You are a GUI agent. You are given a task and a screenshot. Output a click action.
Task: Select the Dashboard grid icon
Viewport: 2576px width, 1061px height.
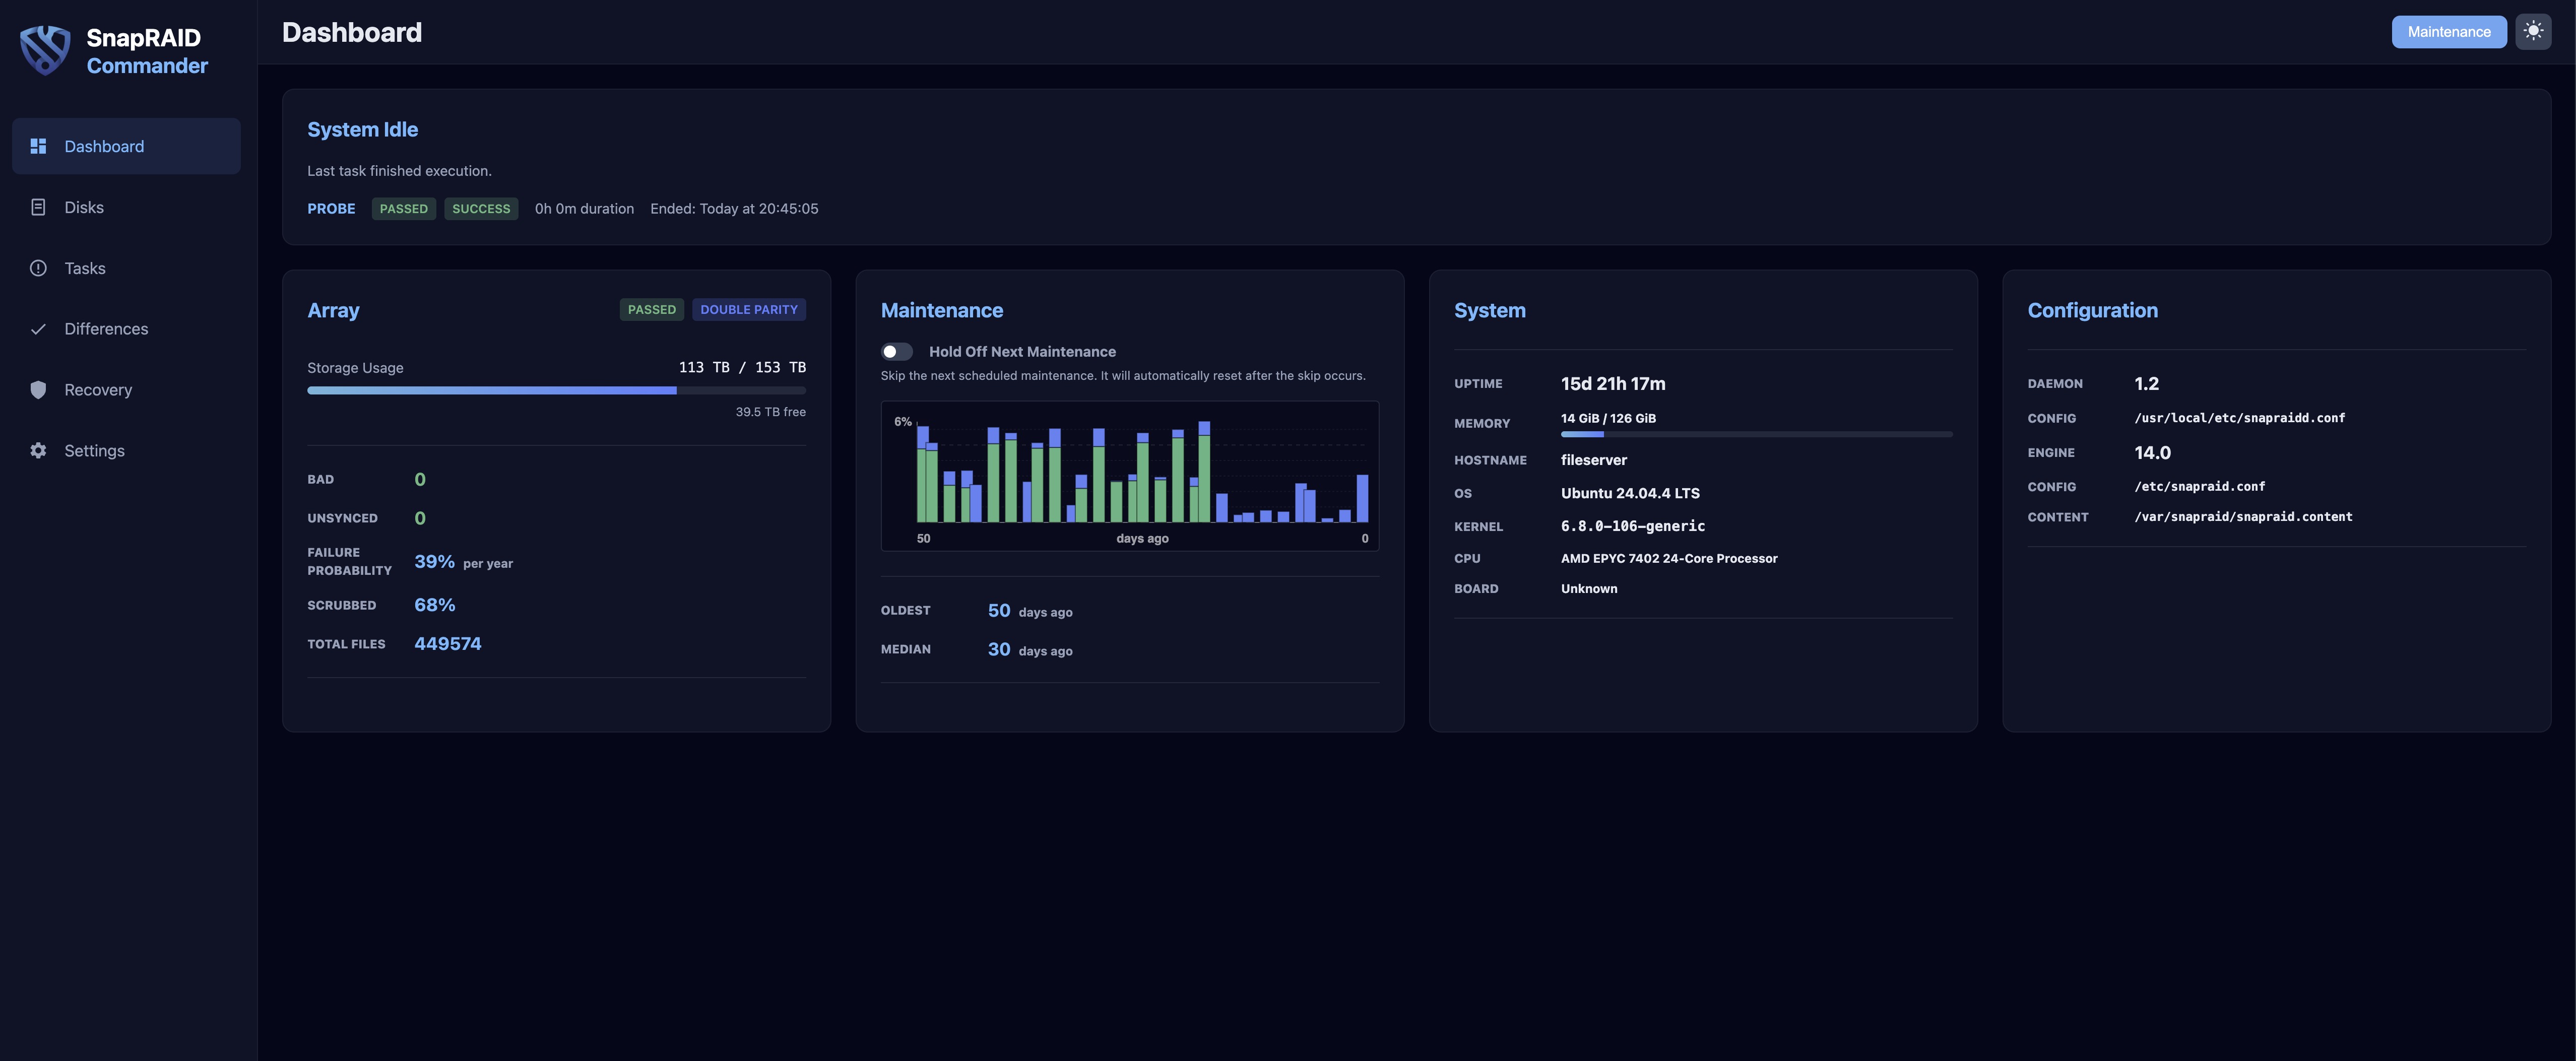[38, 145]
